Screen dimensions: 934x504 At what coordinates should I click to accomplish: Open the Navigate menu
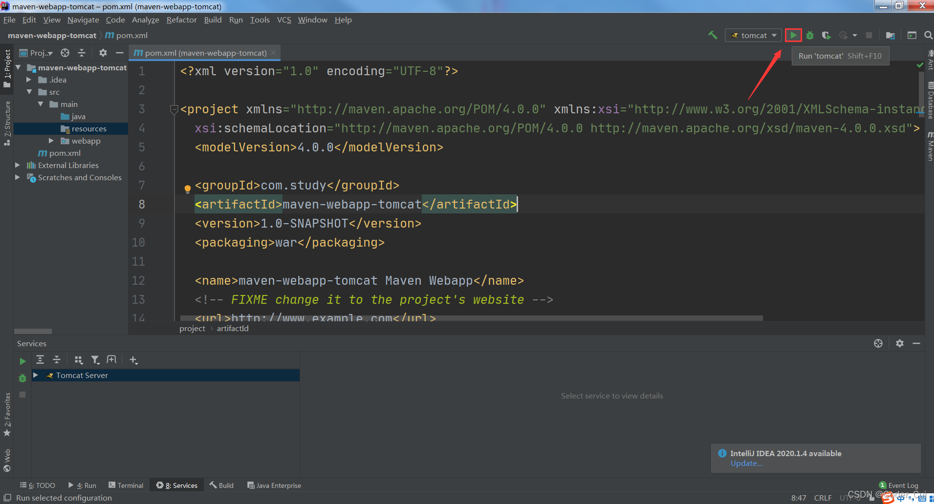pos(83,20)
